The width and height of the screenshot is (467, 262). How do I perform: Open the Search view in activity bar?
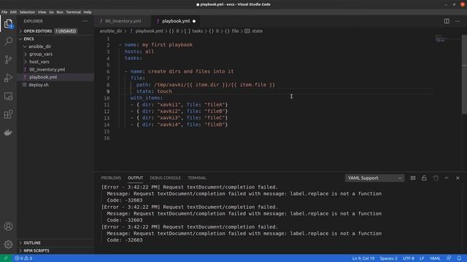tap(8, 41)
